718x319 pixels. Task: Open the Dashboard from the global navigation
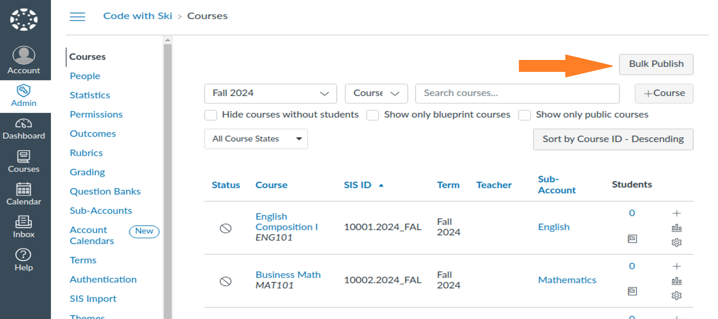pyautogui.click(x=25, y=129)
